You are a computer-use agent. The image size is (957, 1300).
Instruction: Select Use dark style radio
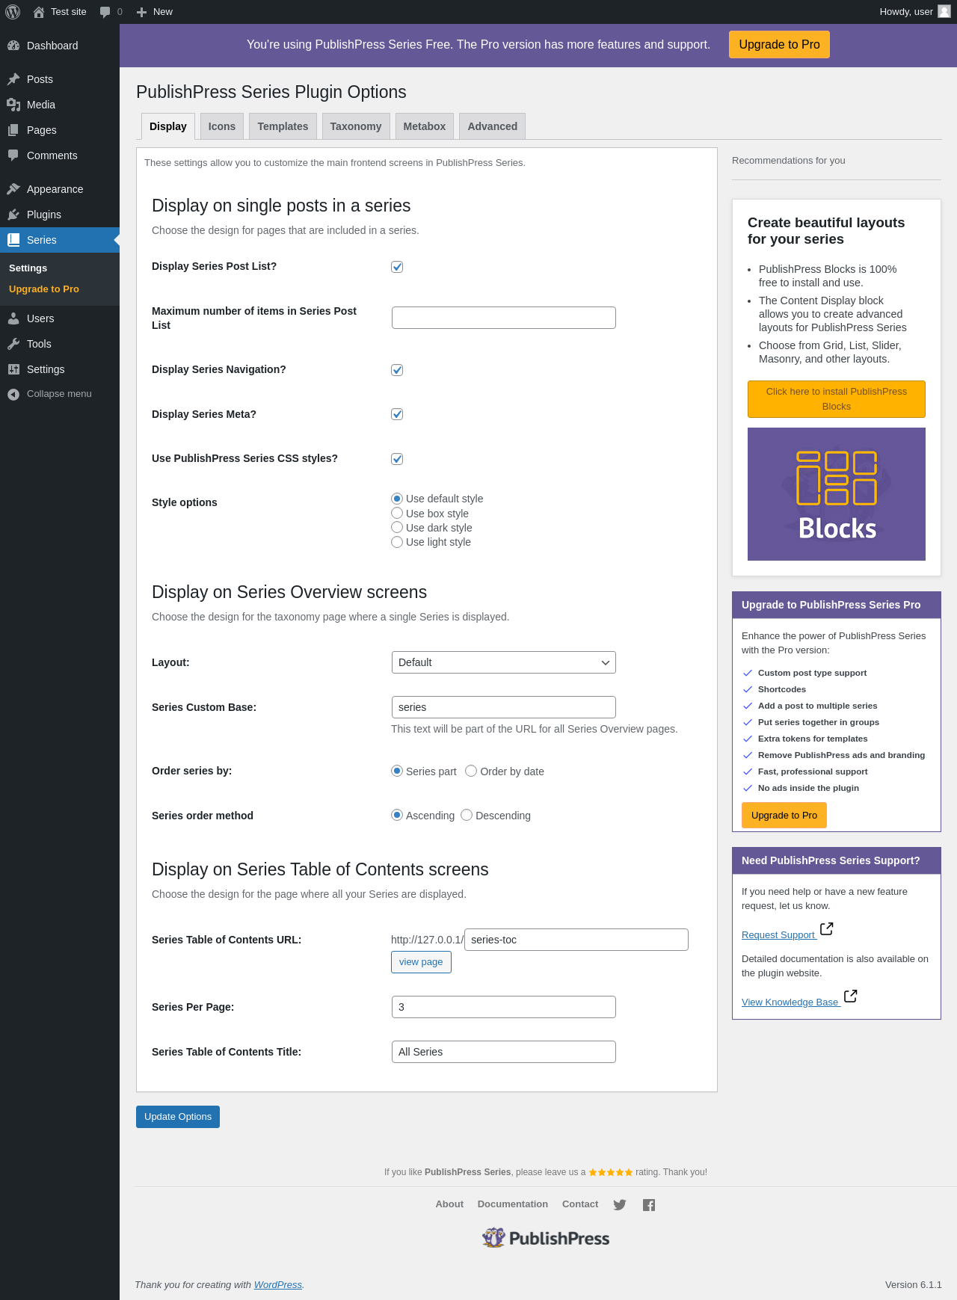tap(397, 527)
